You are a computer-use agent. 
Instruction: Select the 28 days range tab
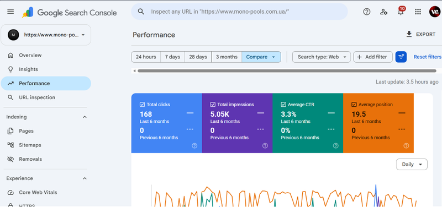[x=198, y=57]
